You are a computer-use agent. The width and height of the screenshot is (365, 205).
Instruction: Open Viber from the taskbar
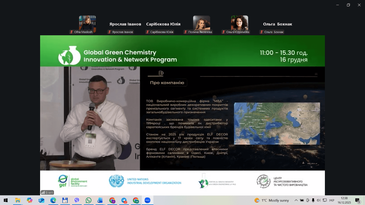click(x=77, y=200)
